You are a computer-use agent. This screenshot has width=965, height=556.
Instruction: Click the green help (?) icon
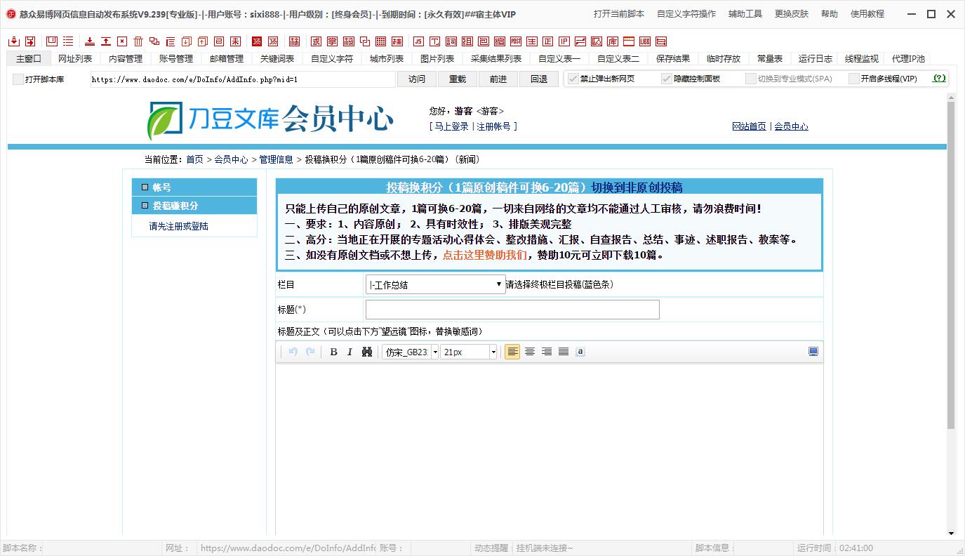939,79
